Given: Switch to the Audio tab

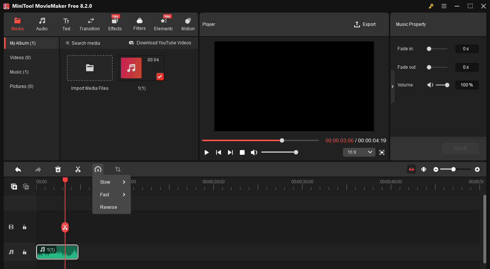Looking at the screenshot, I should click(x=42, y=24).
